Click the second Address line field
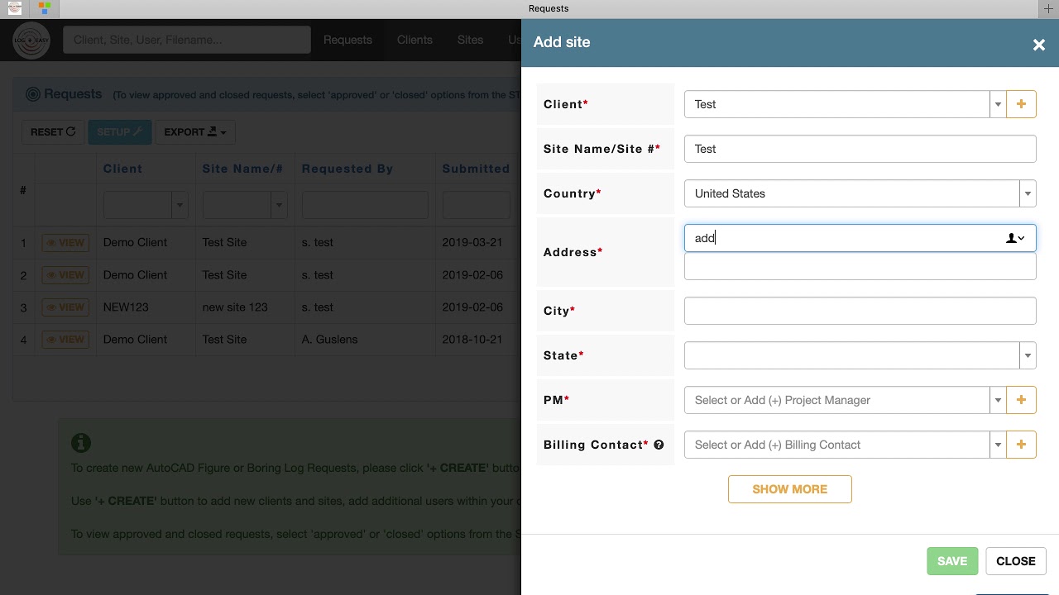1059x595 pixels. pyautogui.click(x=860, y=266)
